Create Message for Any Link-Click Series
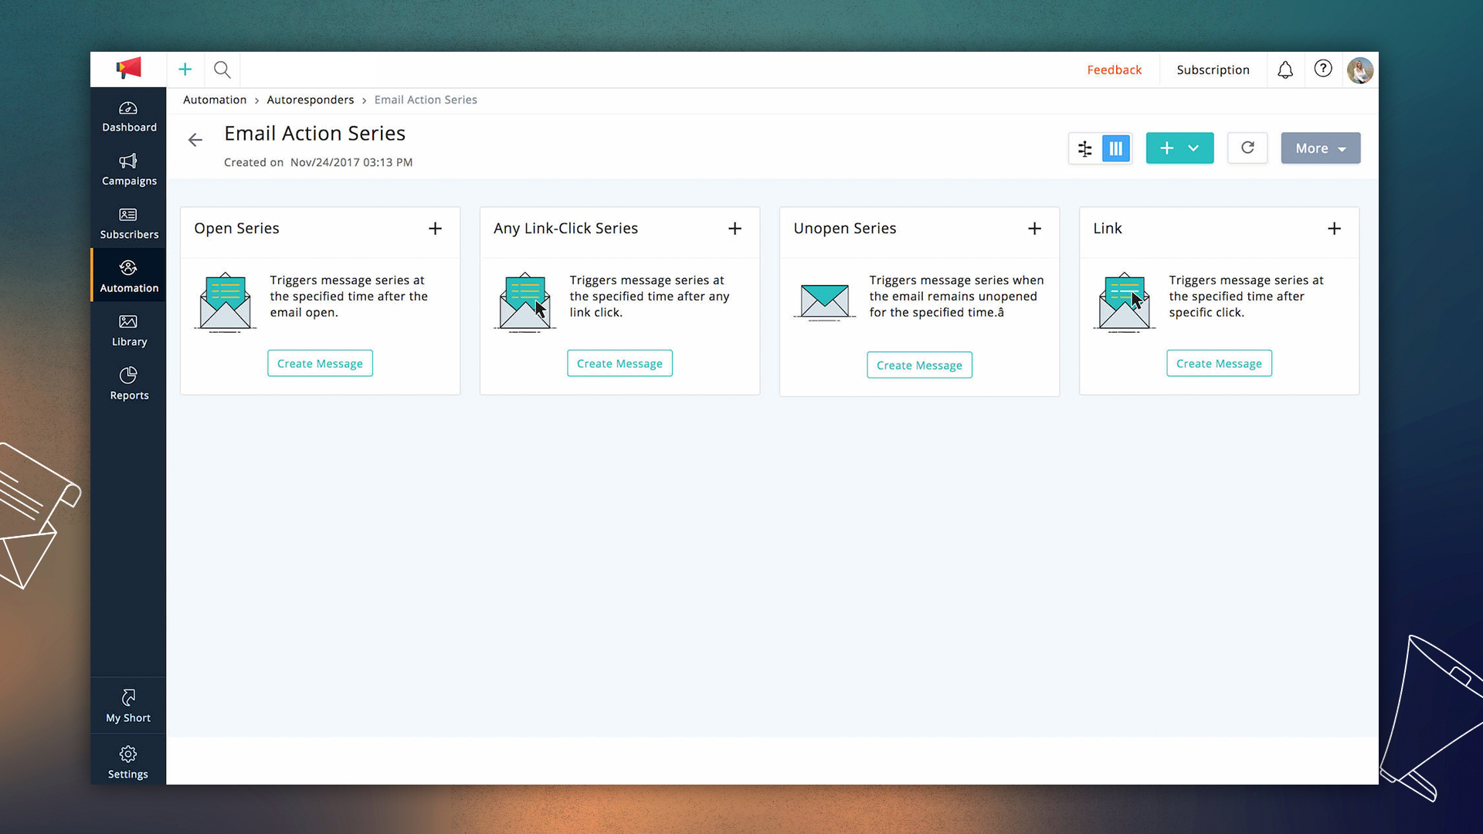 (619, 363)
